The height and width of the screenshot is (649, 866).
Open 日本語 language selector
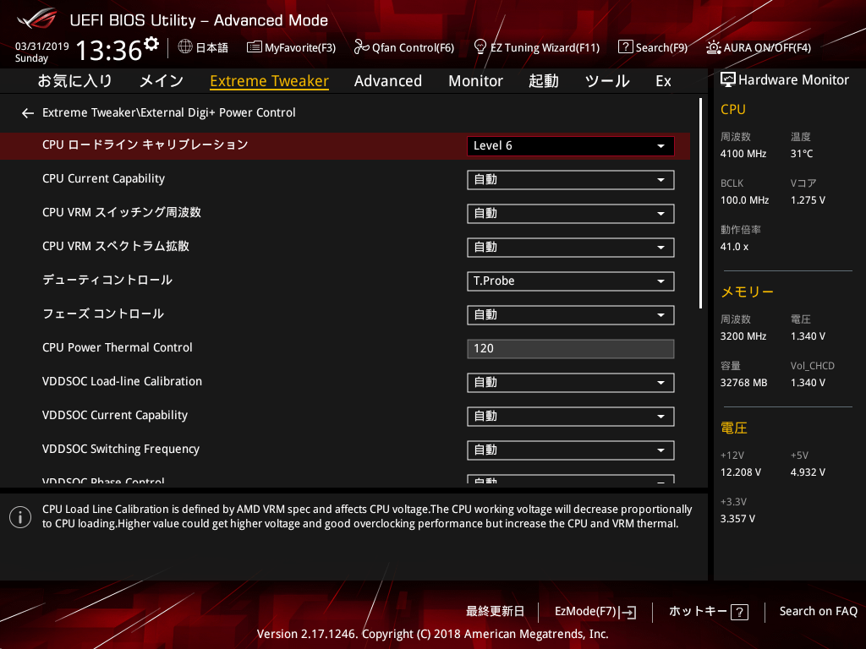[203, 47]
